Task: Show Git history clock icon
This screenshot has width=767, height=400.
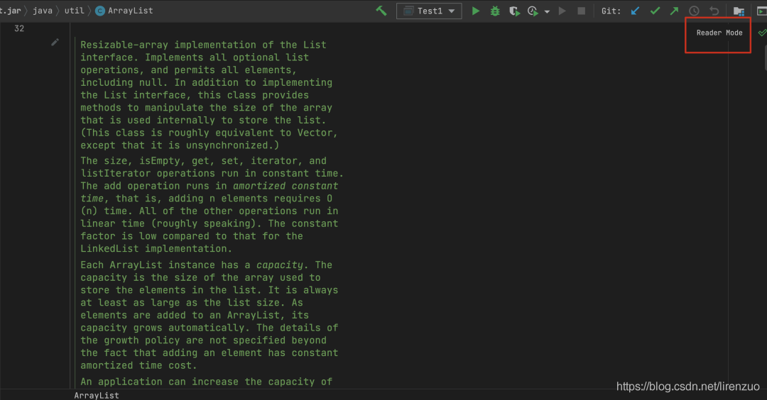Action: pyautogui.click(x=694, y=11)
